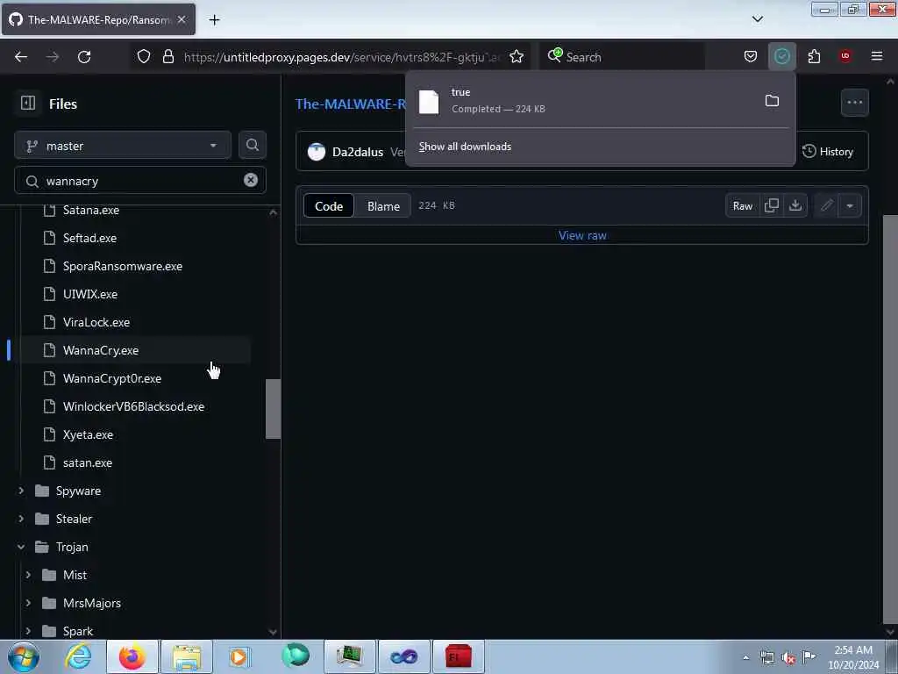This screenshot has width=898, height=674.
Task: Bookmark this page with star icon
Action: click(x=516, y=56)
